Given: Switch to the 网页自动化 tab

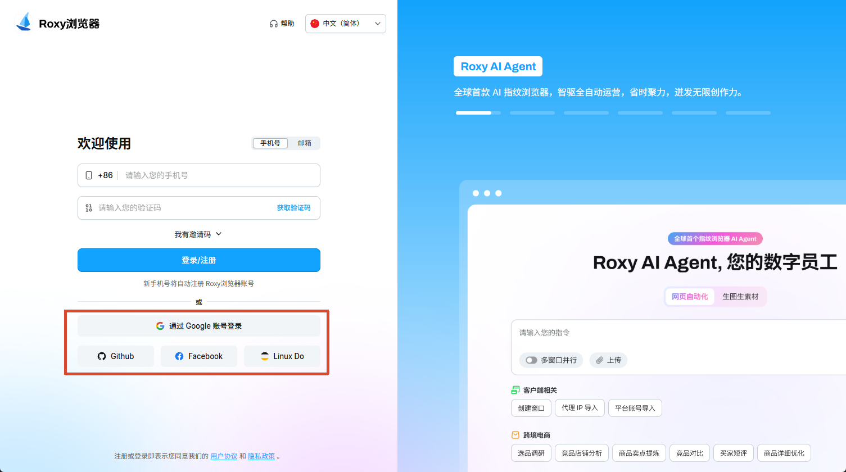Looking at the screenshot, I should pyautogui.click(x=690, y=297).
